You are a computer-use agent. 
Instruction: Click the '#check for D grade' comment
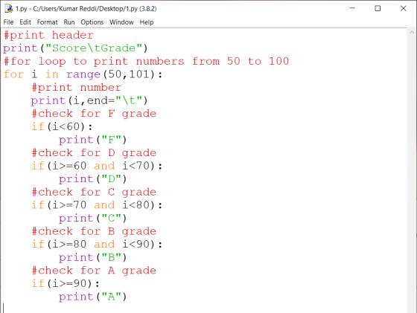(x=94, y=152)
